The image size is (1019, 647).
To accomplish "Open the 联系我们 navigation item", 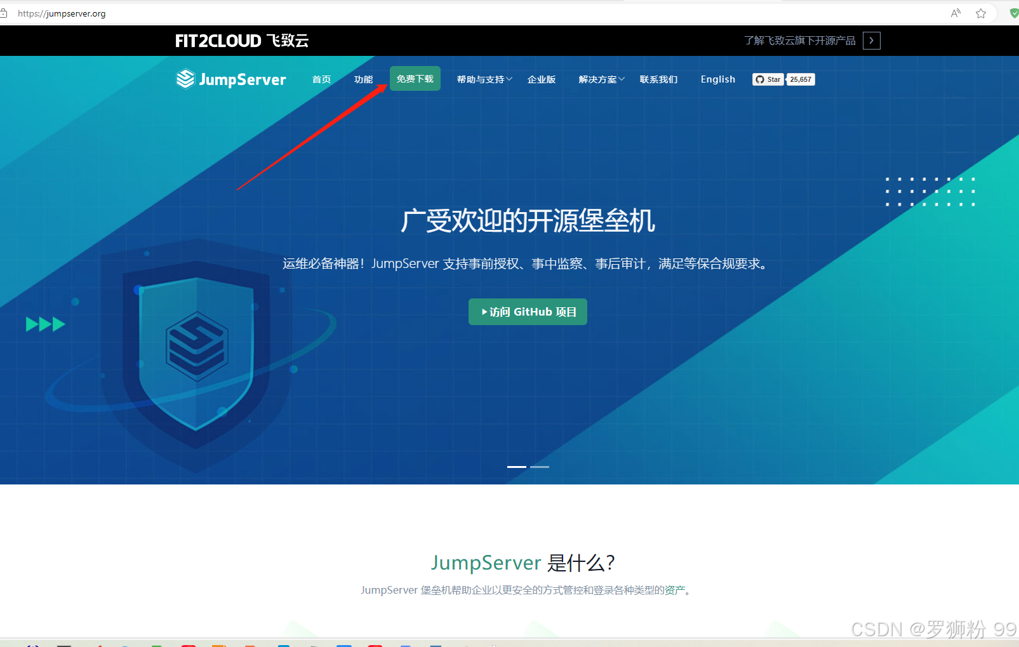I will click(x=659, y=79).
